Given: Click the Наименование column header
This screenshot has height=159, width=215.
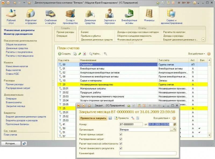Looking at the screenshot, I should point(119,60).
